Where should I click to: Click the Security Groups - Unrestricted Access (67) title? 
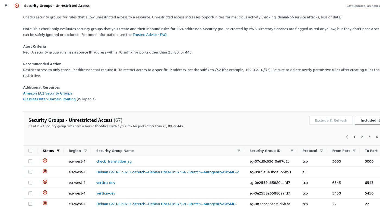click(x=75, y=120)
